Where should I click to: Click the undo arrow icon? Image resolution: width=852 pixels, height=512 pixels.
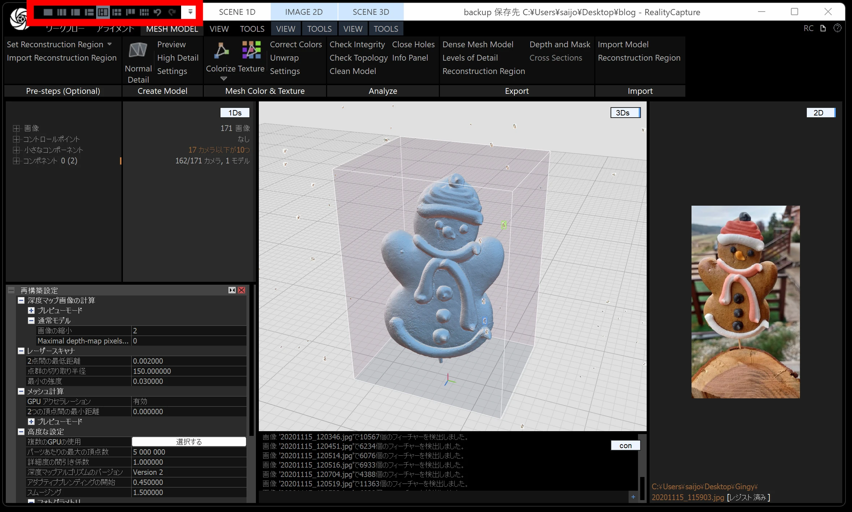[x=157, y=12]
